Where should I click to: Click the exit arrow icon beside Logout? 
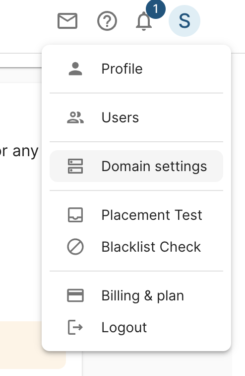(75, 327)
